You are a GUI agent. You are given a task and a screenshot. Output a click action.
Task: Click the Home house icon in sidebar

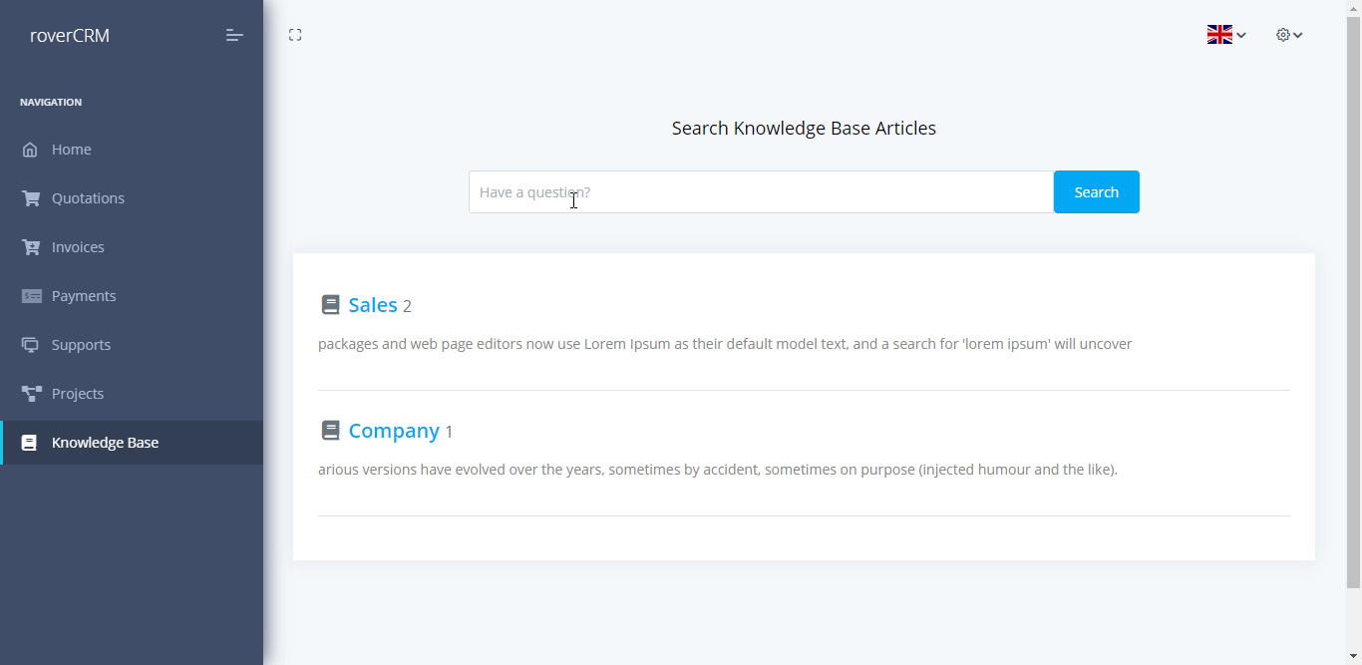pyautogui.click(x=30, y=150)
